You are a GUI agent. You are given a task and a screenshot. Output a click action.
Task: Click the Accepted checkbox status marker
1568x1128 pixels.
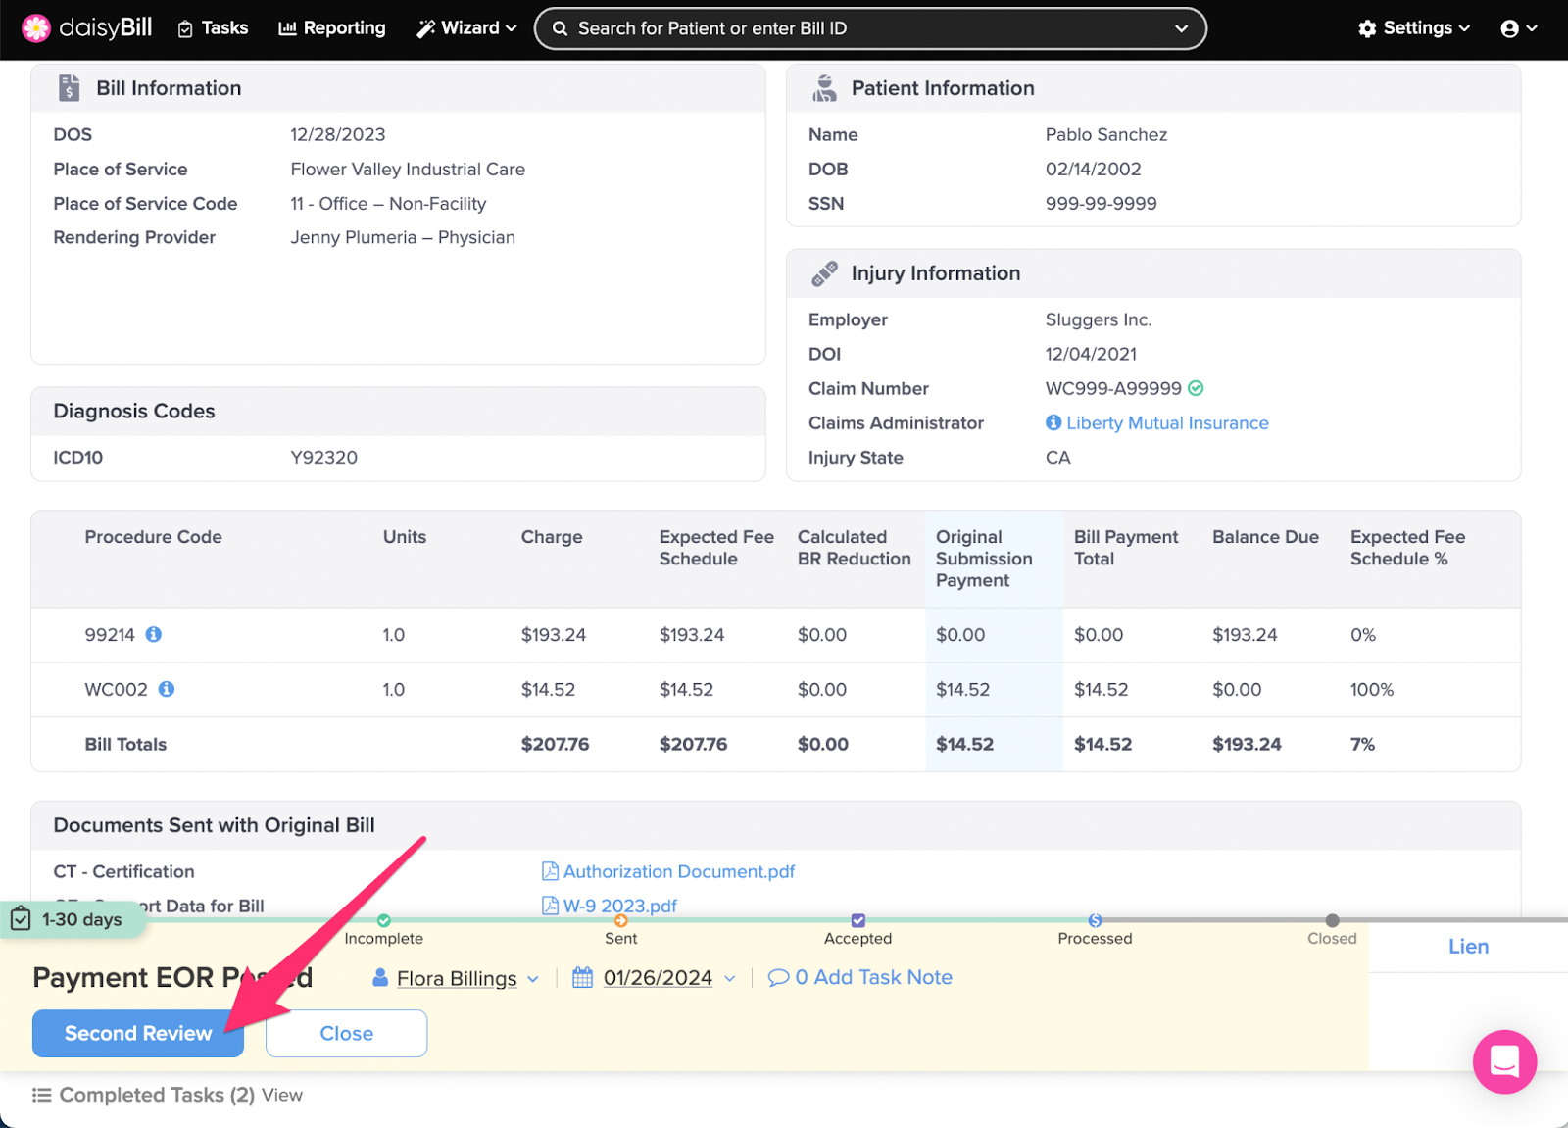point(857,920)
